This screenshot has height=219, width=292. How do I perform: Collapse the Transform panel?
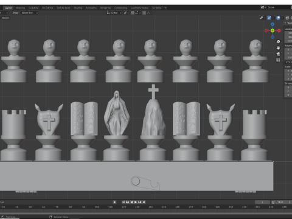click(288, 23)
